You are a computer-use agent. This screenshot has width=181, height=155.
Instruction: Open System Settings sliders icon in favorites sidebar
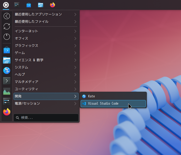7,102
